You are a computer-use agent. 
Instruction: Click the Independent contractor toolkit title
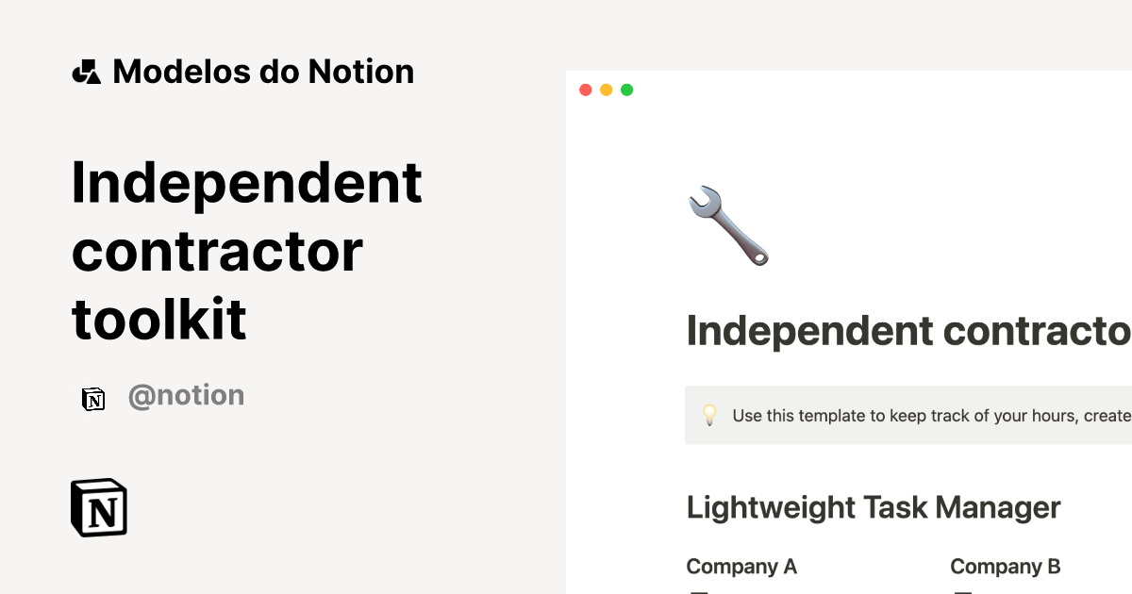coord(247,250)
